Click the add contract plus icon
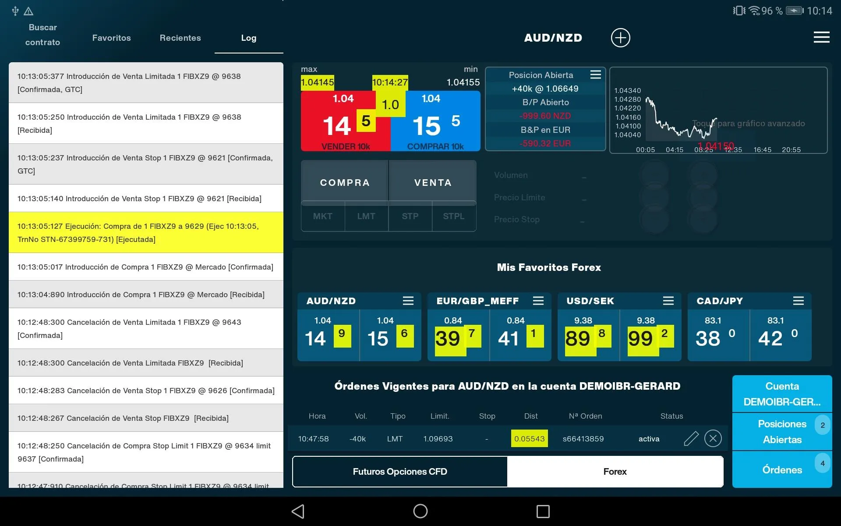The width and height of the screenshot is (841, 526). [620, 38]
